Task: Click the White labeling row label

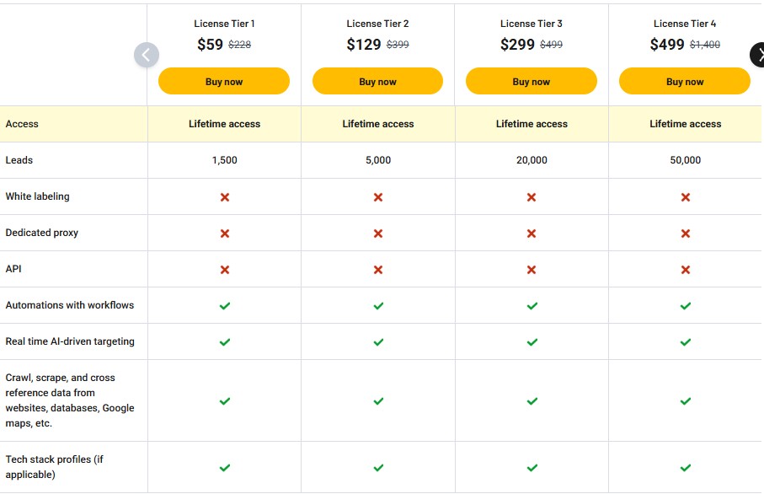Action: 38,196
